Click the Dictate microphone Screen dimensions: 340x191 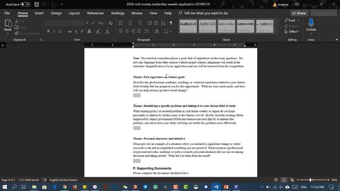click(311, 22)
